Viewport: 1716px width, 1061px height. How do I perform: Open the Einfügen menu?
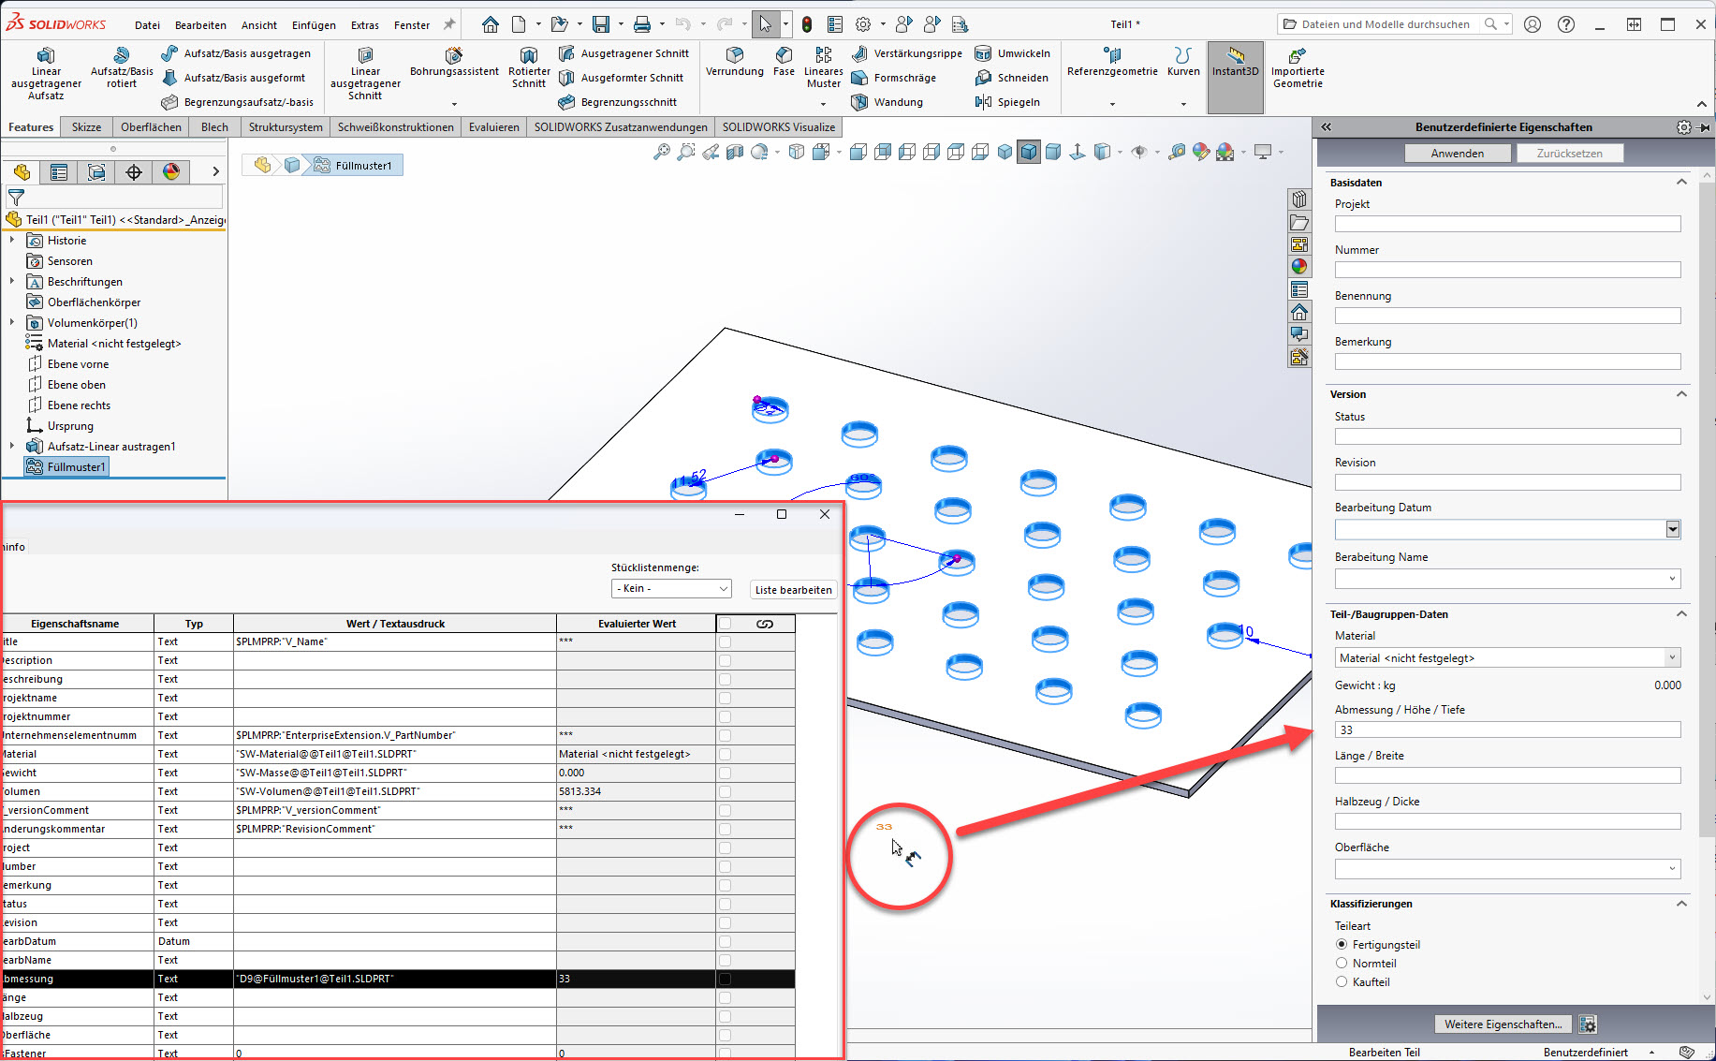[314, 25]
